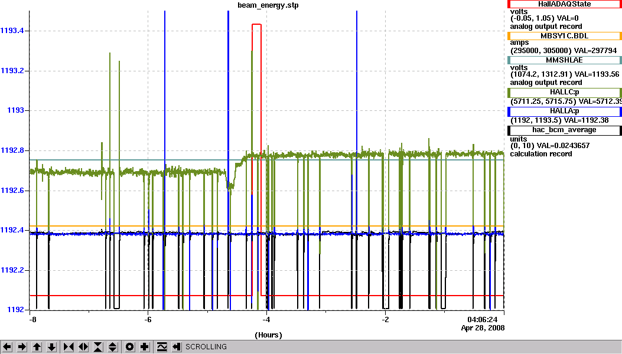Viewport: 622px width, 354px height.
Task: Click the horizontal zoom-out diamond icon
Action: coord(83,347)
